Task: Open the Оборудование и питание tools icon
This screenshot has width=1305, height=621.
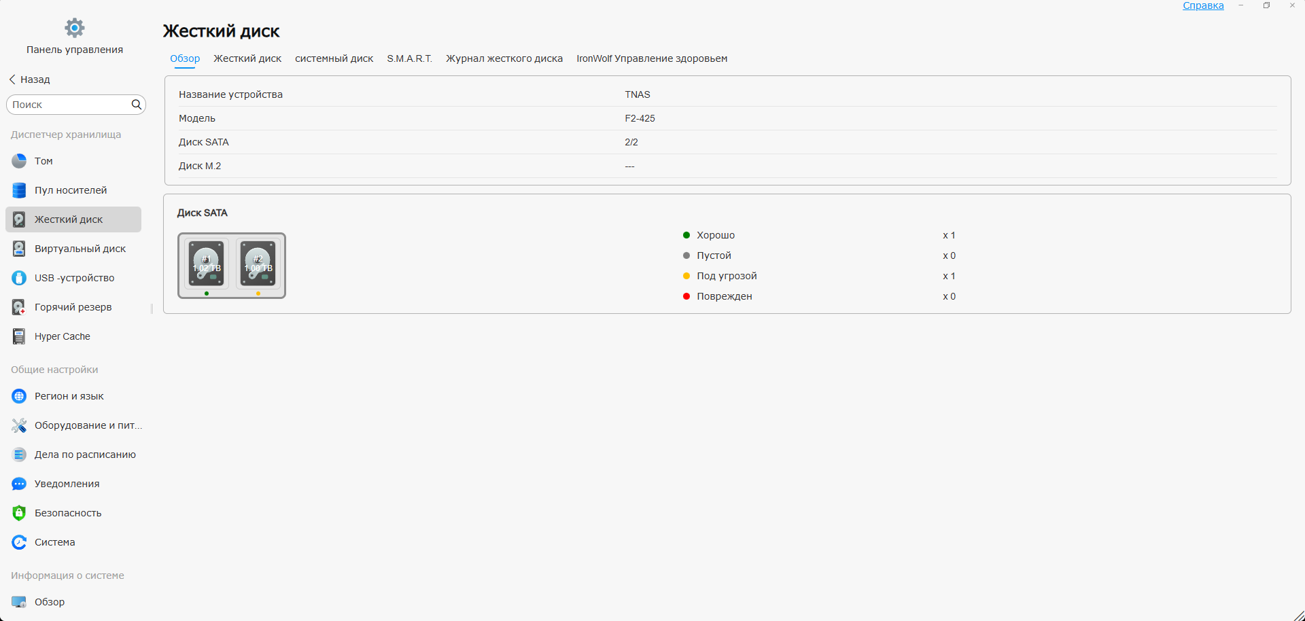Action: (19, 425)
